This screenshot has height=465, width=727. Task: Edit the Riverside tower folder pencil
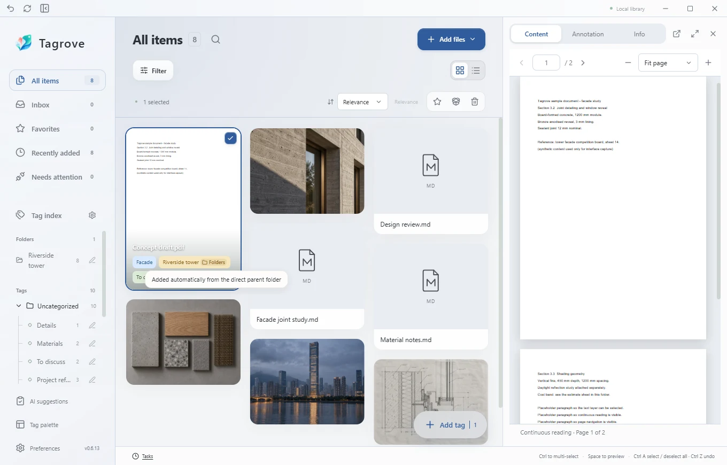pos(92,260)
